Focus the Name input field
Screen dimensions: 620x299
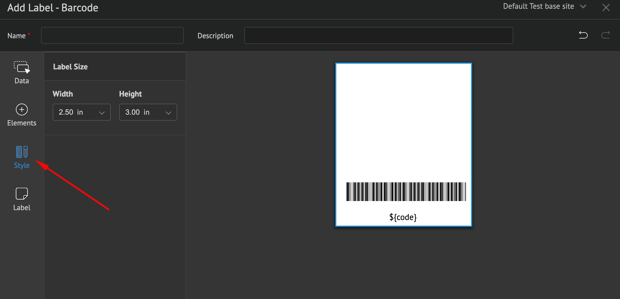112,35
